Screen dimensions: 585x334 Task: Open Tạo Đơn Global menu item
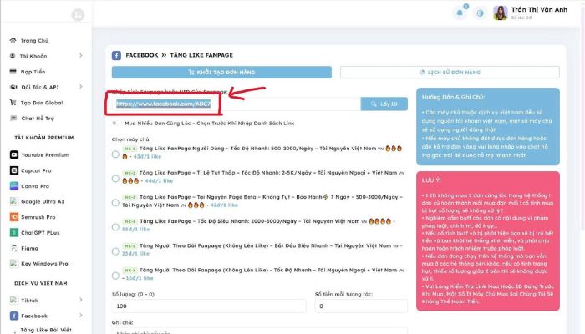coord(42,103)
